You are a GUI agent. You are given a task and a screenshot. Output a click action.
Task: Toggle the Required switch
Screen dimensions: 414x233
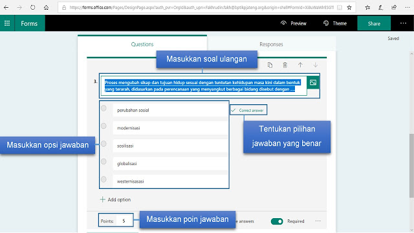click(x=277, y=221)
